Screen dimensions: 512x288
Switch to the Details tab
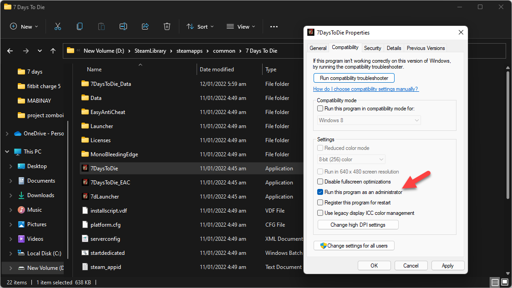pyautogui.click(x=394, y=48)
